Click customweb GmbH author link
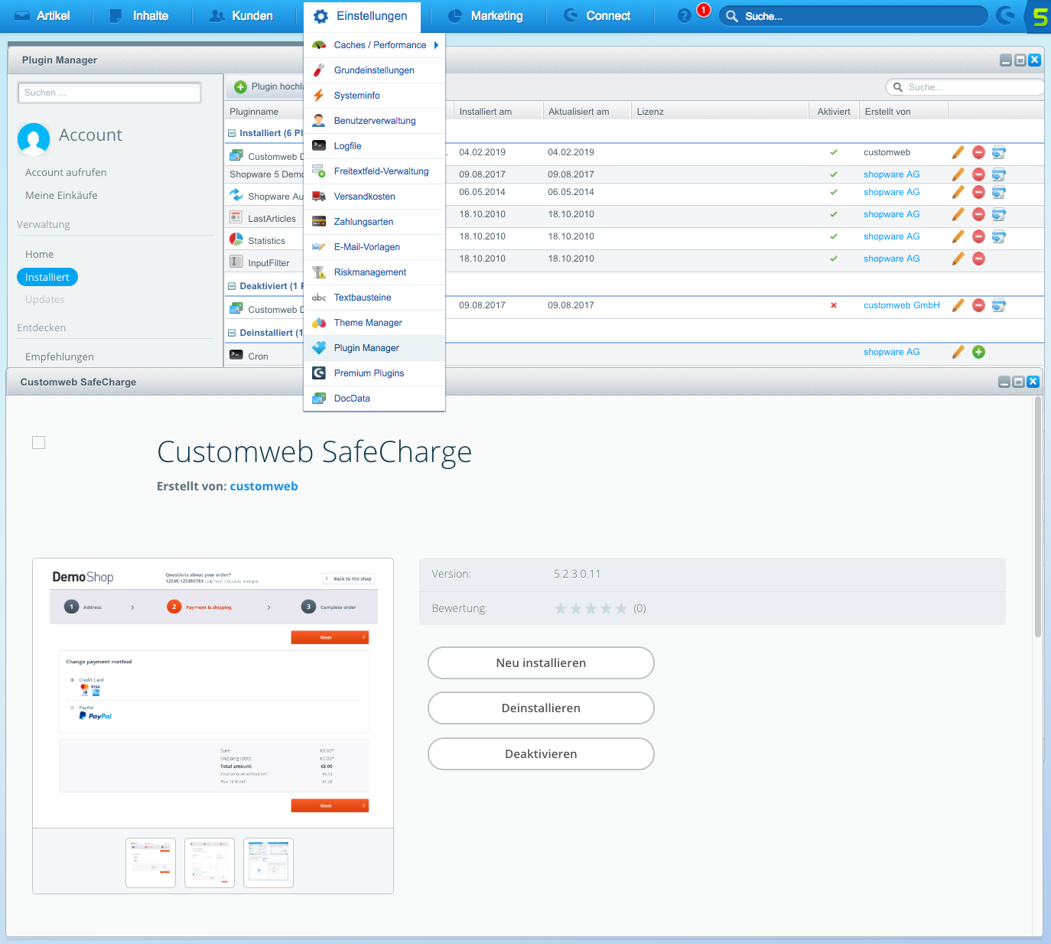Viewport: 1051px width, 944px height. click(x=901, y=305)
